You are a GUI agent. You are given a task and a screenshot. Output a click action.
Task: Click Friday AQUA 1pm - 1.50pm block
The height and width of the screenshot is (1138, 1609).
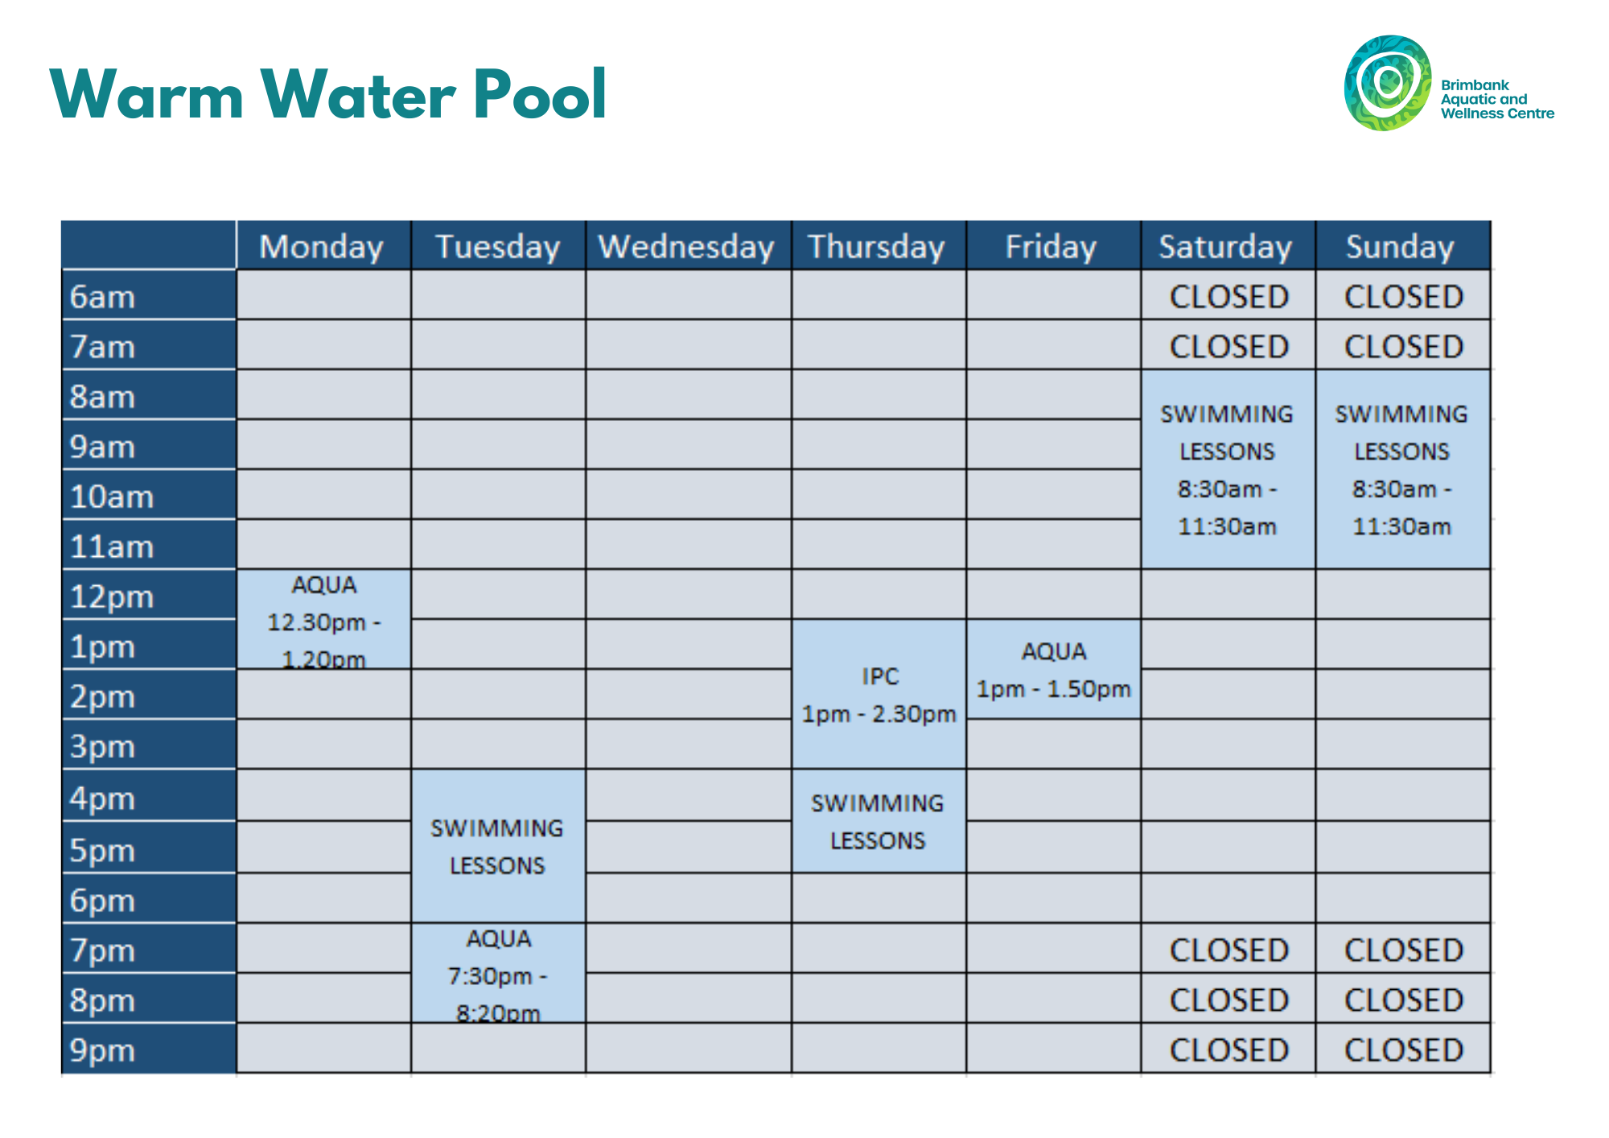(x=1053, y=669)
